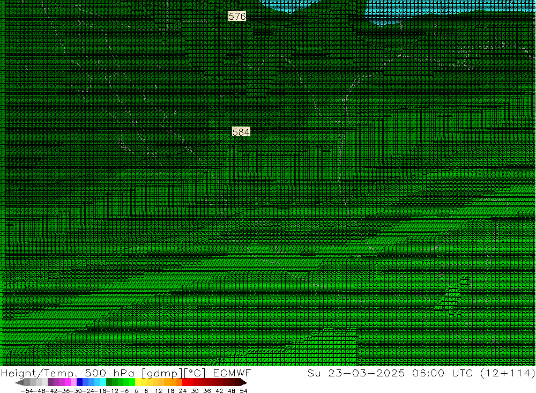Pick the dark blue swatch in legend
The width and height of the screenshot is (536, 393).
point(80,382)
